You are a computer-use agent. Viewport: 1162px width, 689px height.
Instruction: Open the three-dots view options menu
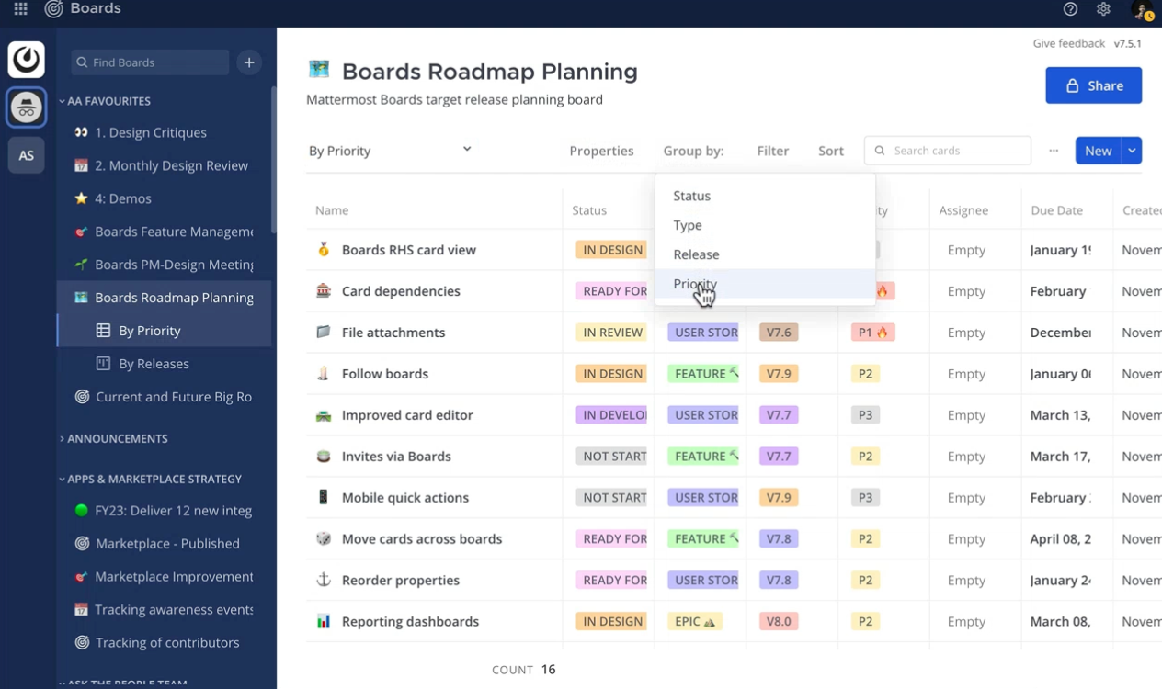coord(1054,151)
